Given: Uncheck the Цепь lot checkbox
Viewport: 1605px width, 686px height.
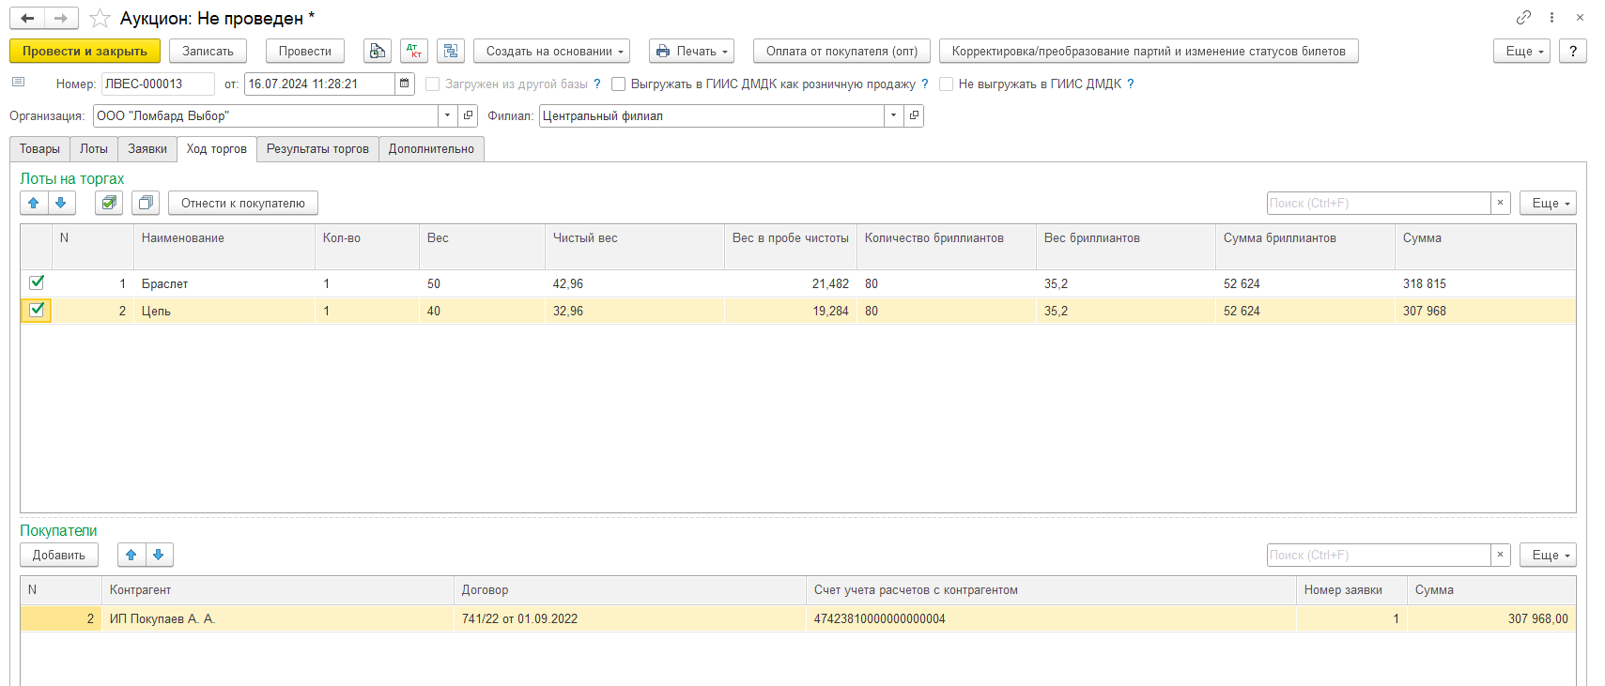Looking at the screenshot, I should pyautogui.click(x=37, y=310).
